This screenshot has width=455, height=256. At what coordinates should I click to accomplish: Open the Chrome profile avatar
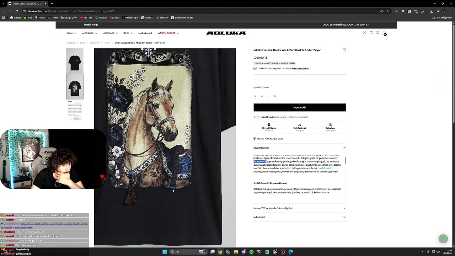point(444,11)
